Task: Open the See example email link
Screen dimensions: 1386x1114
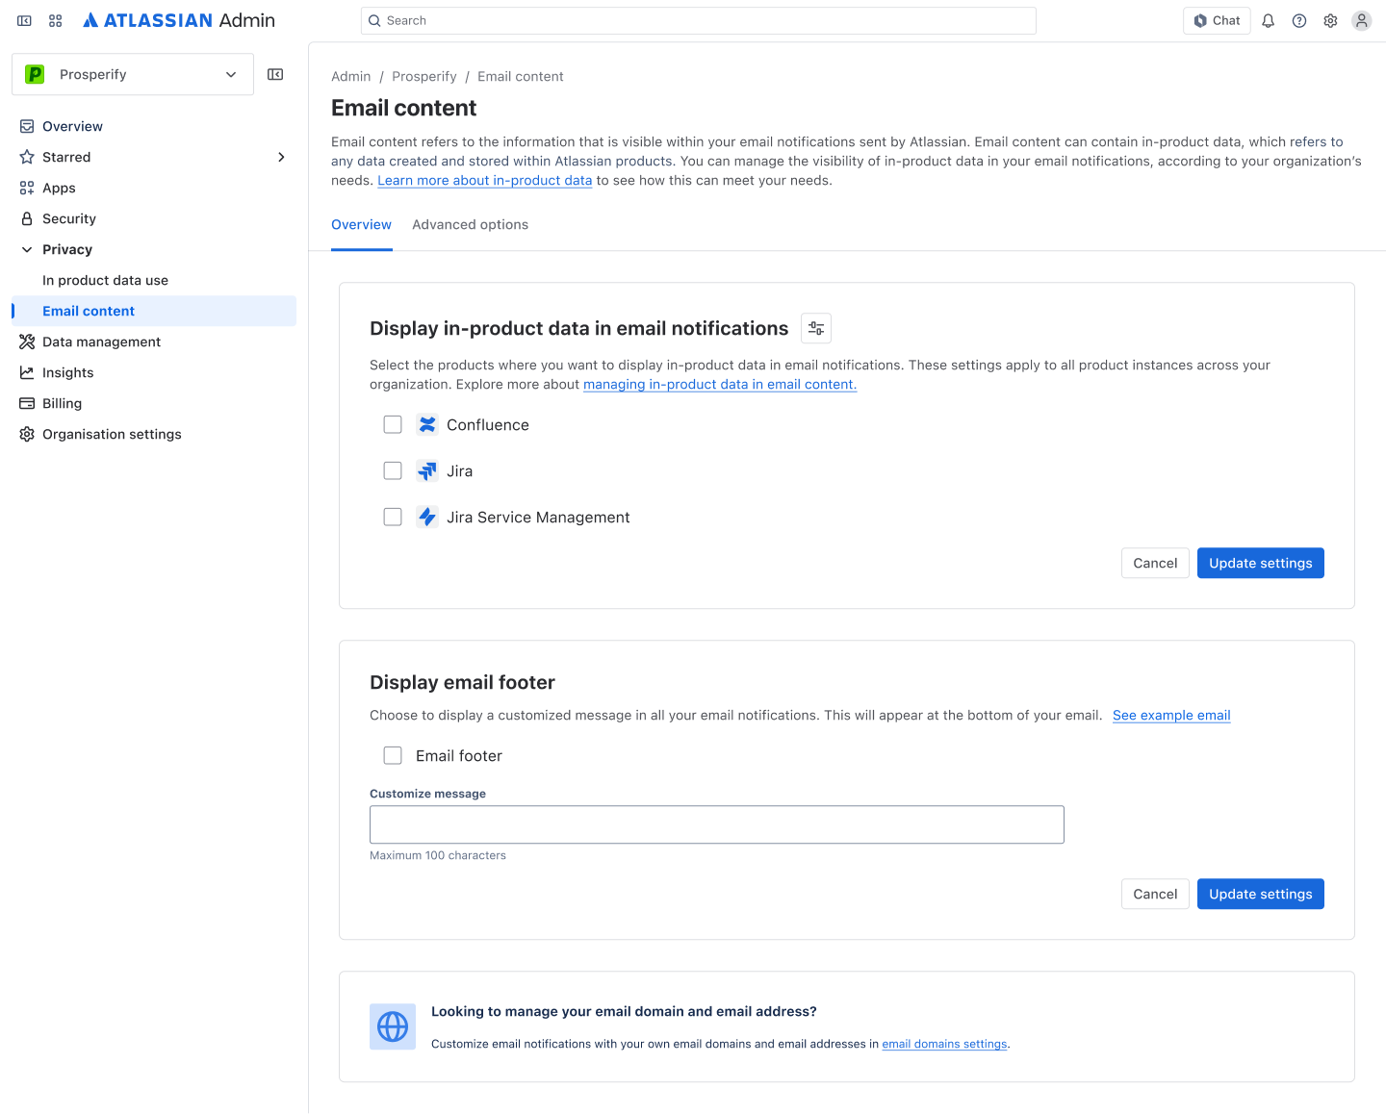Action: tap(1171, 715)
